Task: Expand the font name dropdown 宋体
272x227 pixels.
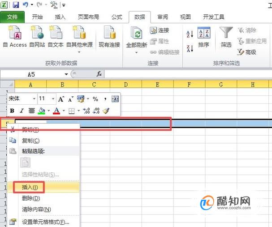Action: tap(34, 99)
